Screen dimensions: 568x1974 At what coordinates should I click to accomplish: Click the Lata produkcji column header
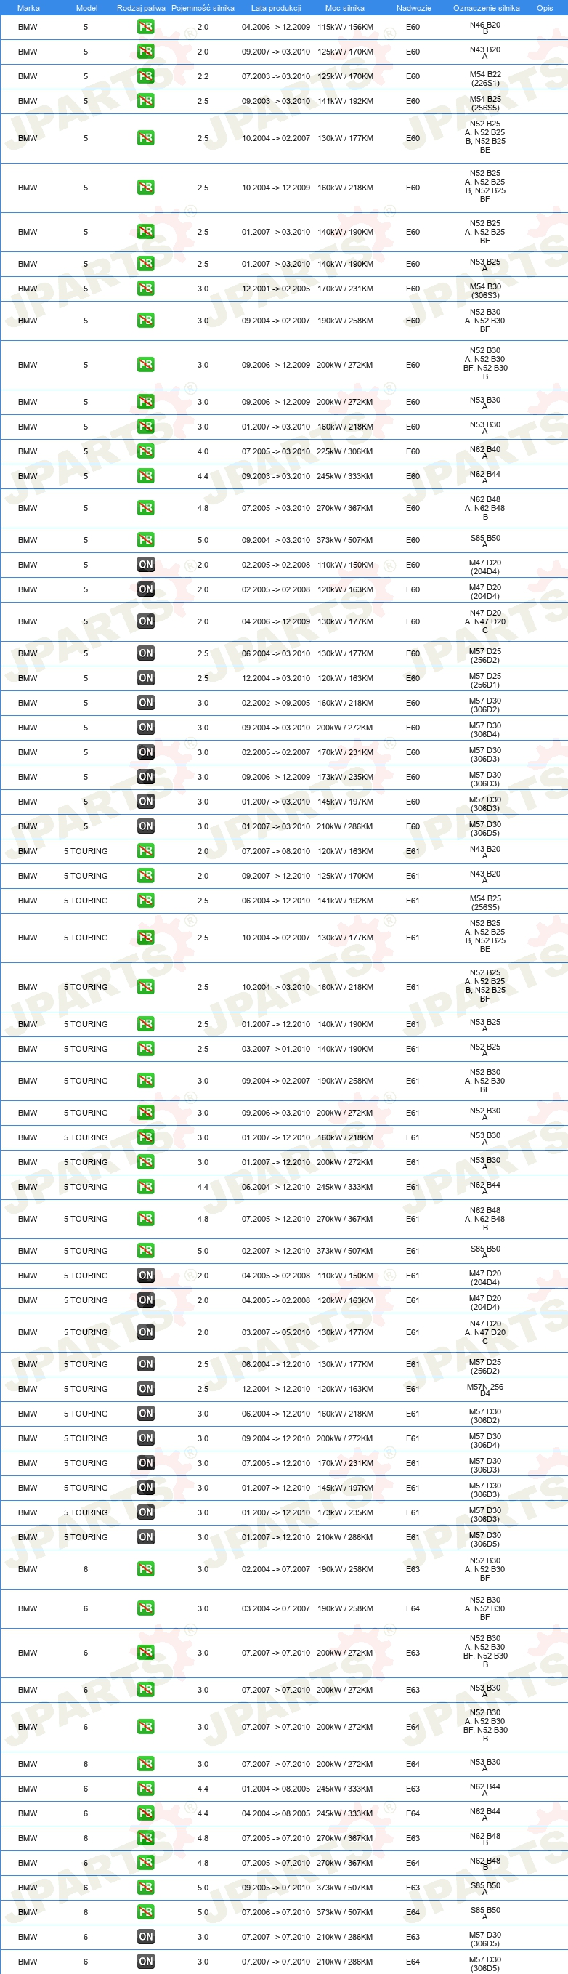(275, 8)
